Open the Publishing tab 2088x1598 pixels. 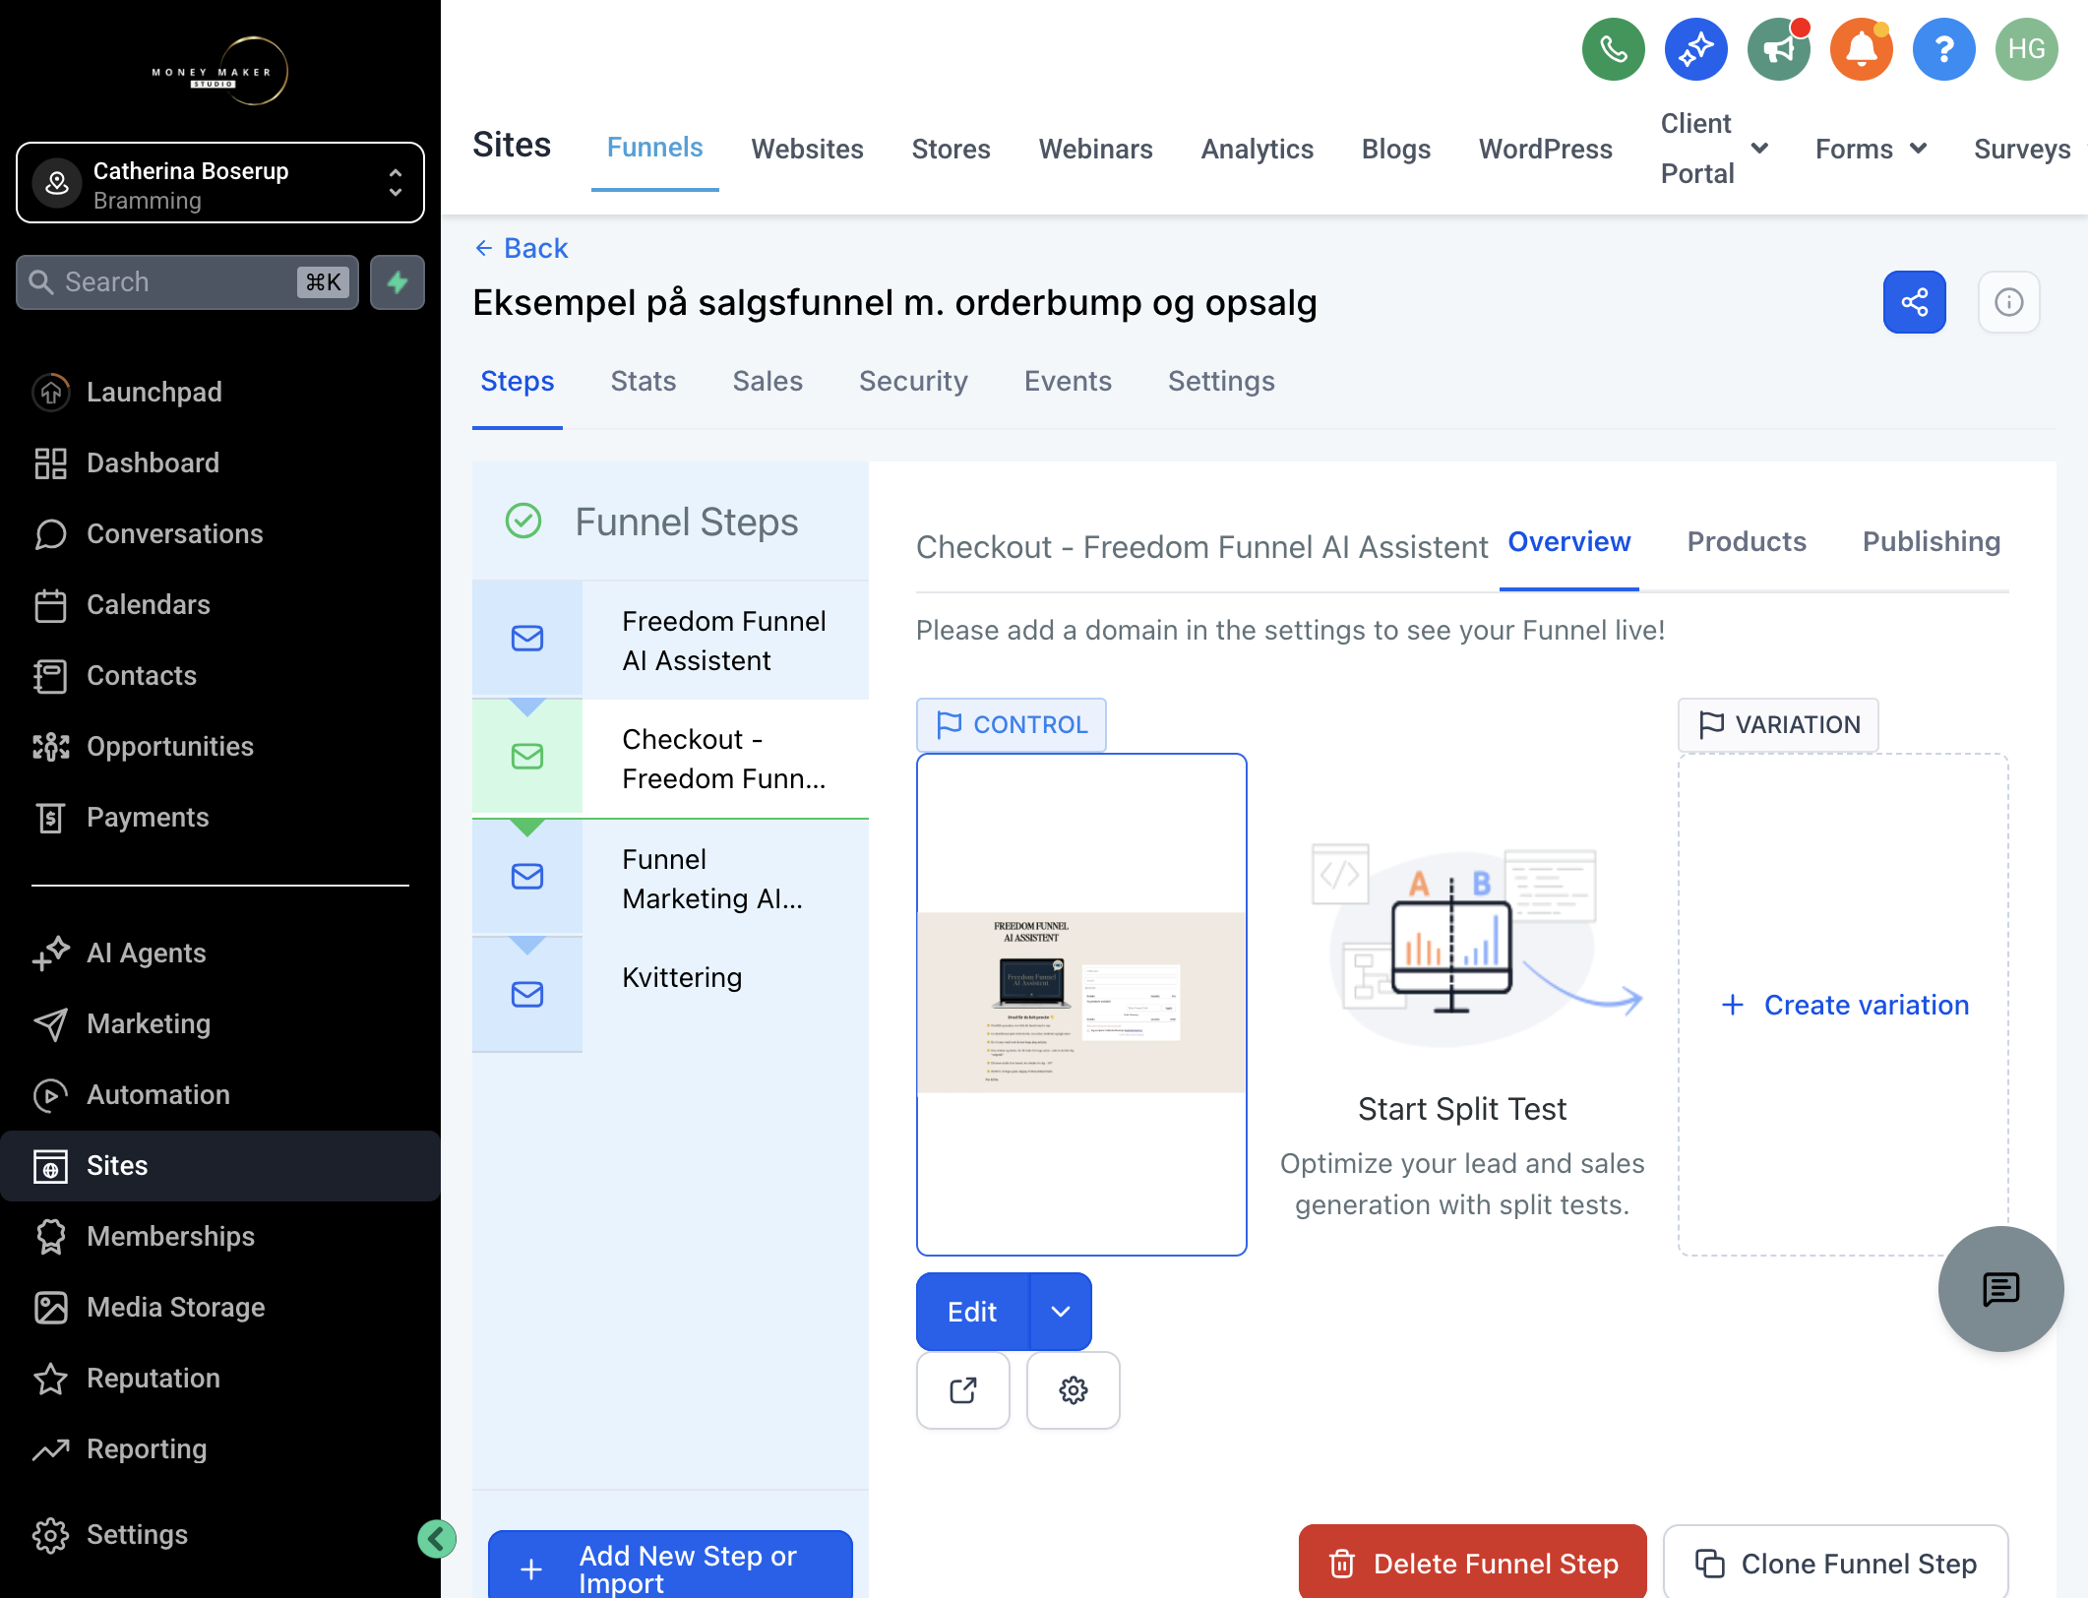click(1931, 541)
